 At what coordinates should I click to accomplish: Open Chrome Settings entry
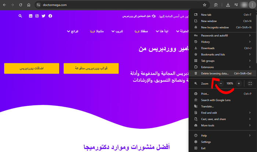coord(222,142)
